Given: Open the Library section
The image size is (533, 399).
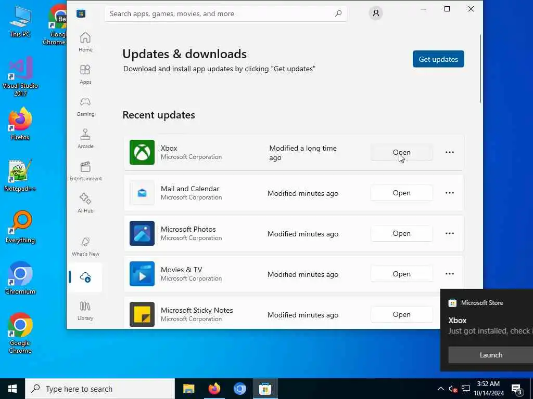Looking at the screenshot, I should (85, 311).
